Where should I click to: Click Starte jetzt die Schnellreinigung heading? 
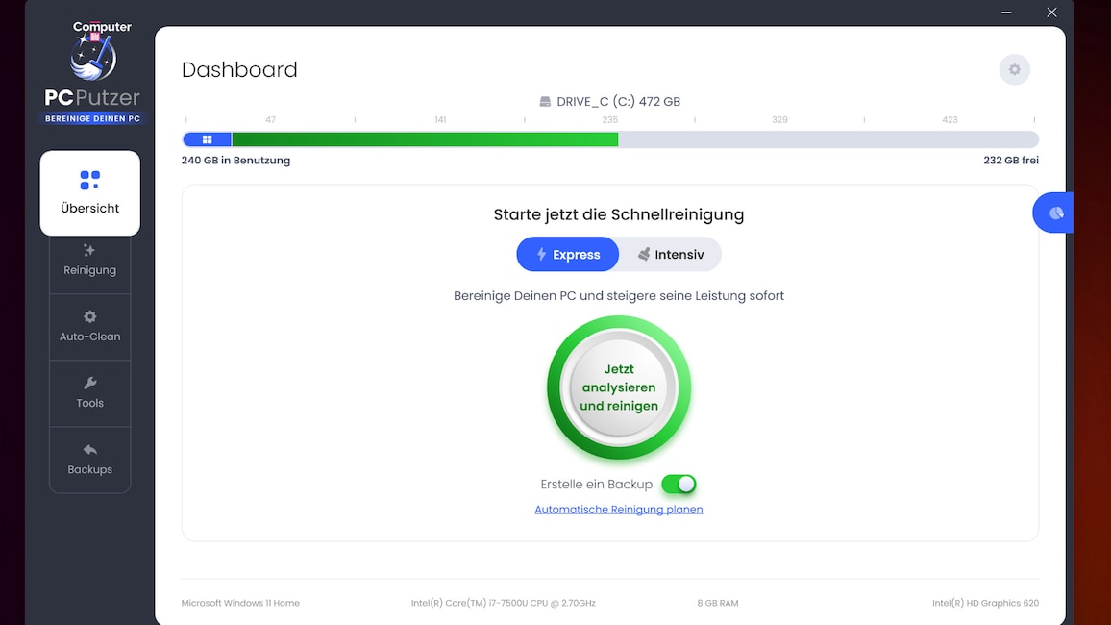(x=619, y=214)
